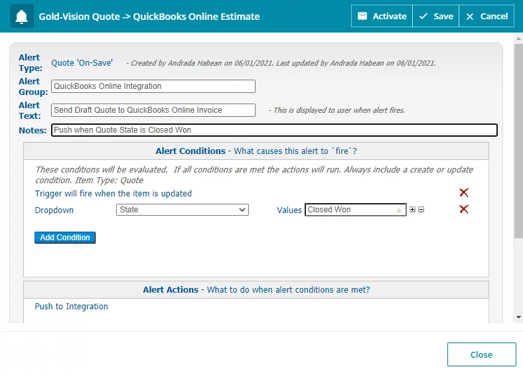Click the bell alert icon in header
This screenshot has height=375, width=523.
pos(22,16)
